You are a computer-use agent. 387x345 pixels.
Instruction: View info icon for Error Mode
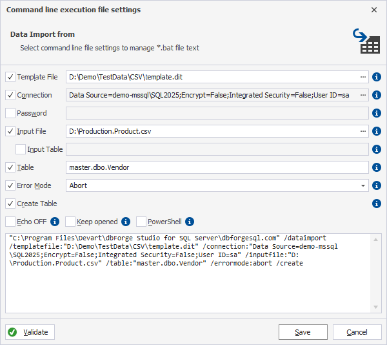377,185
